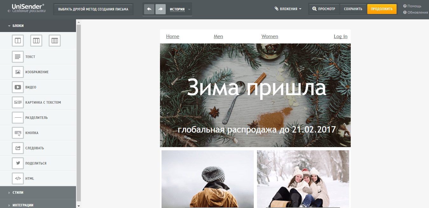This screenshot has height=208, width=429.
Task: Select the Картинка с текстом block icon
Action: click(18, 102)
